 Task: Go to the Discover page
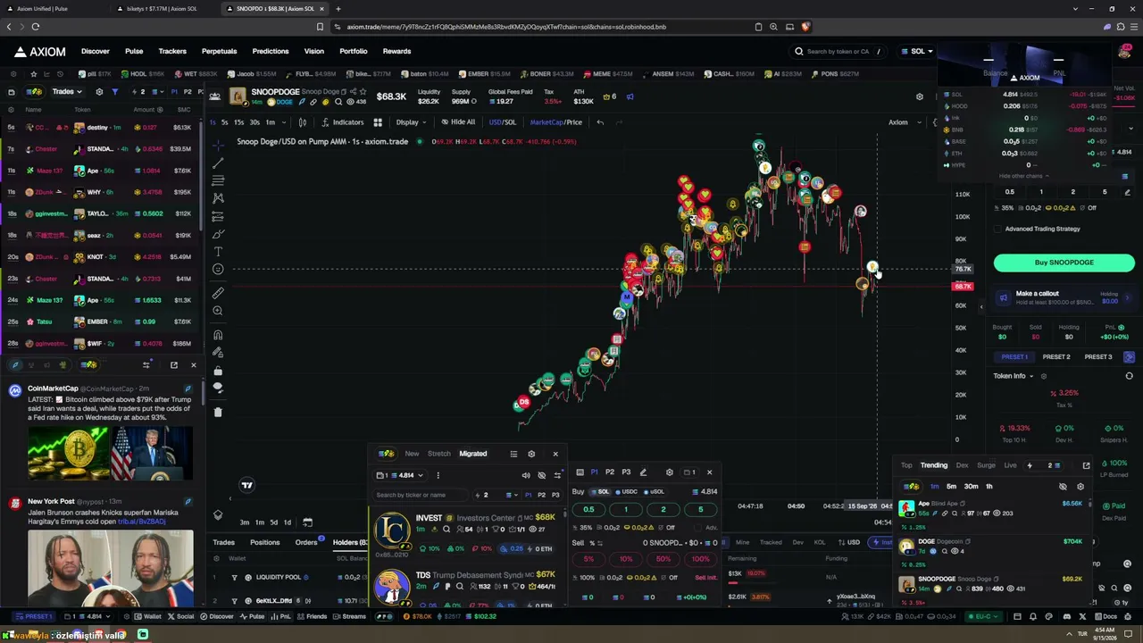coord(96,52)
